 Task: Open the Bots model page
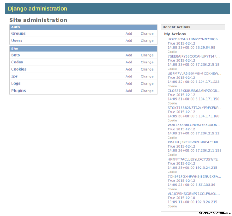tap(15, 55)
